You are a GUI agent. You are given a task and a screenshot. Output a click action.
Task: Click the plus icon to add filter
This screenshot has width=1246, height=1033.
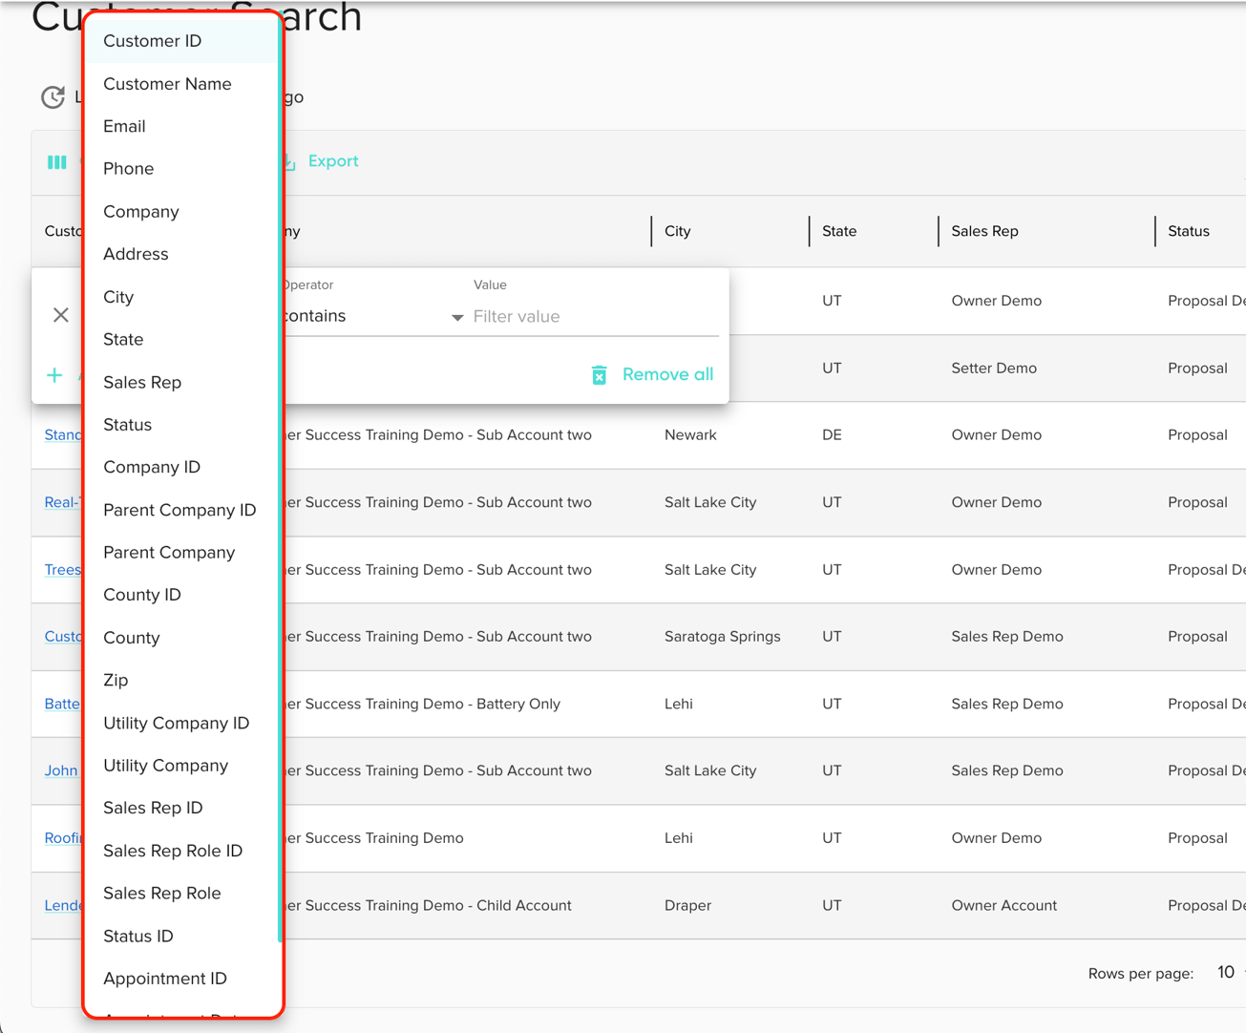(54, 375)
